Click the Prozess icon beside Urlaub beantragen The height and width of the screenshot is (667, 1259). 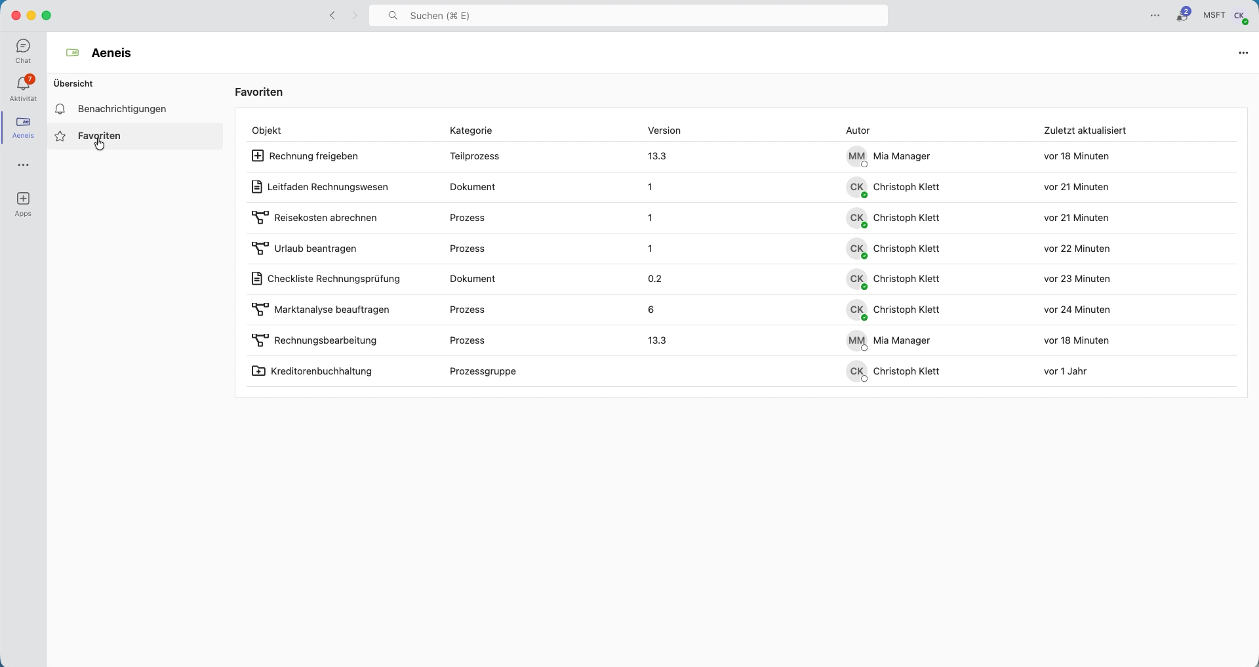(260, 249)
